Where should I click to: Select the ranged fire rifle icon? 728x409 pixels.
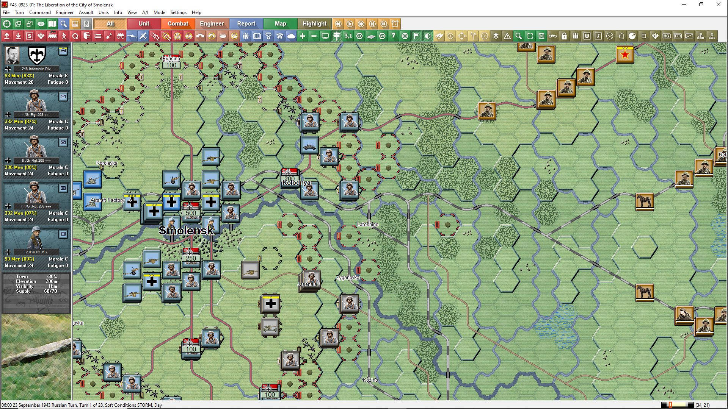point(155,36)
